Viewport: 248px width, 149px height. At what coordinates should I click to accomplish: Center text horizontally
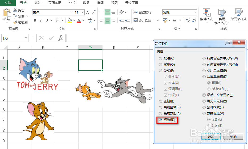[108, 20]
